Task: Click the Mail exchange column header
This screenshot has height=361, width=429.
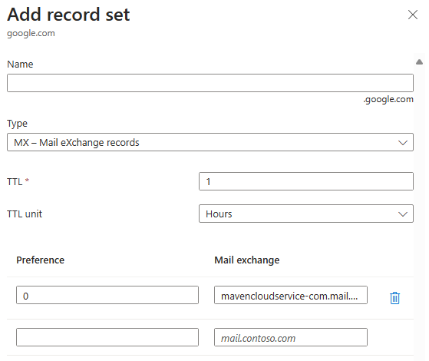Action: (x=247, y=260)
